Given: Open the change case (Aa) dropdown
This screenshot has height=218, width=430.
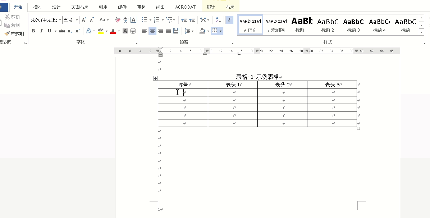Looking at the screenshot, I should (x=104, y=20).
